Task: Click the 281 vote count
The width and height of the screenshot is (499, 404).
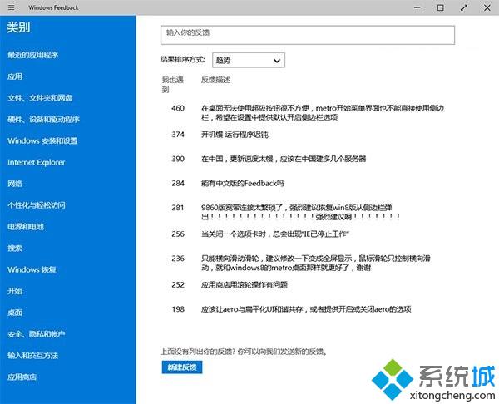Action: pyautogui.click(x=178, y=208)
